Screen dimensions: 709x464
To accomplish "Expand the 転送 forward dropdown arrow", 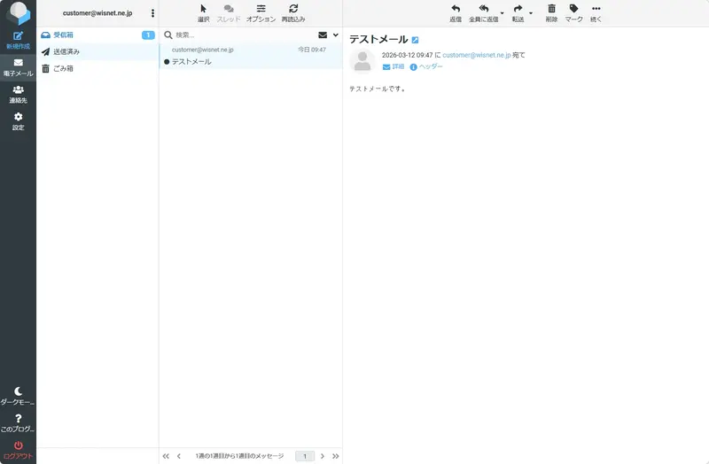I will pyautogui.click(x=531, y=14).
